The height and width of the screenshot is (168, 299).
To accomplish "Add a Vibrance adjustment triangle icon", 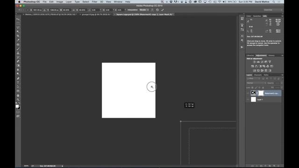I will (x=270, y=62).
